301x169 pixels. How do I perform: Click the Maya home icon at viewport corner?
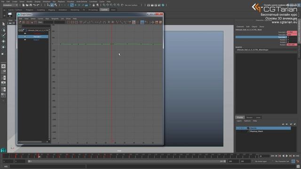click(x=3, y=150)
